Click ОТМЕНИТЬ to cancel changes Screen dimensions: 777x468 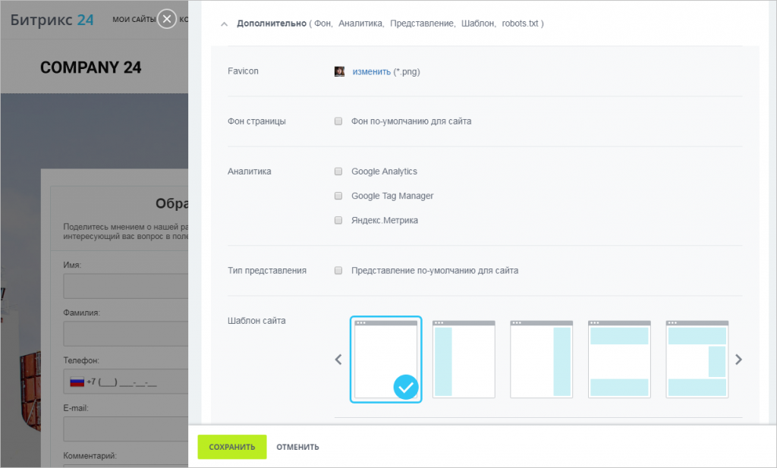point(297,447)
